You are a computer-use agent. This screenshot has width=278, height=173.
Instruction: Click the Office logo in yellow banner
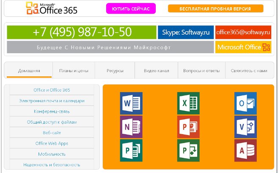(266, 47)
